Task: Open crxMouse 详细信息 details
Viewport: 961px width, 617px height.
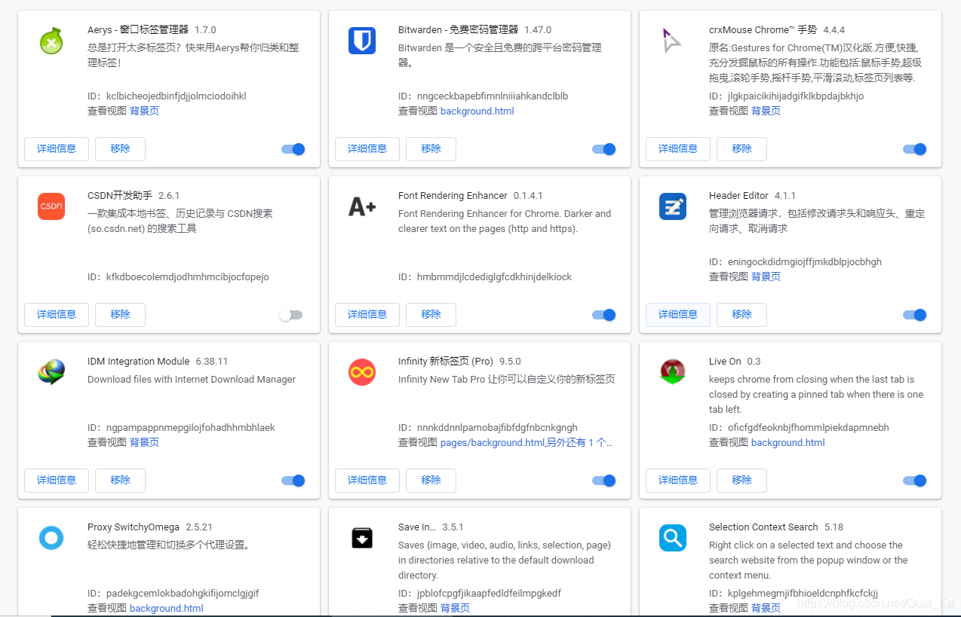Action: (678, 149)
